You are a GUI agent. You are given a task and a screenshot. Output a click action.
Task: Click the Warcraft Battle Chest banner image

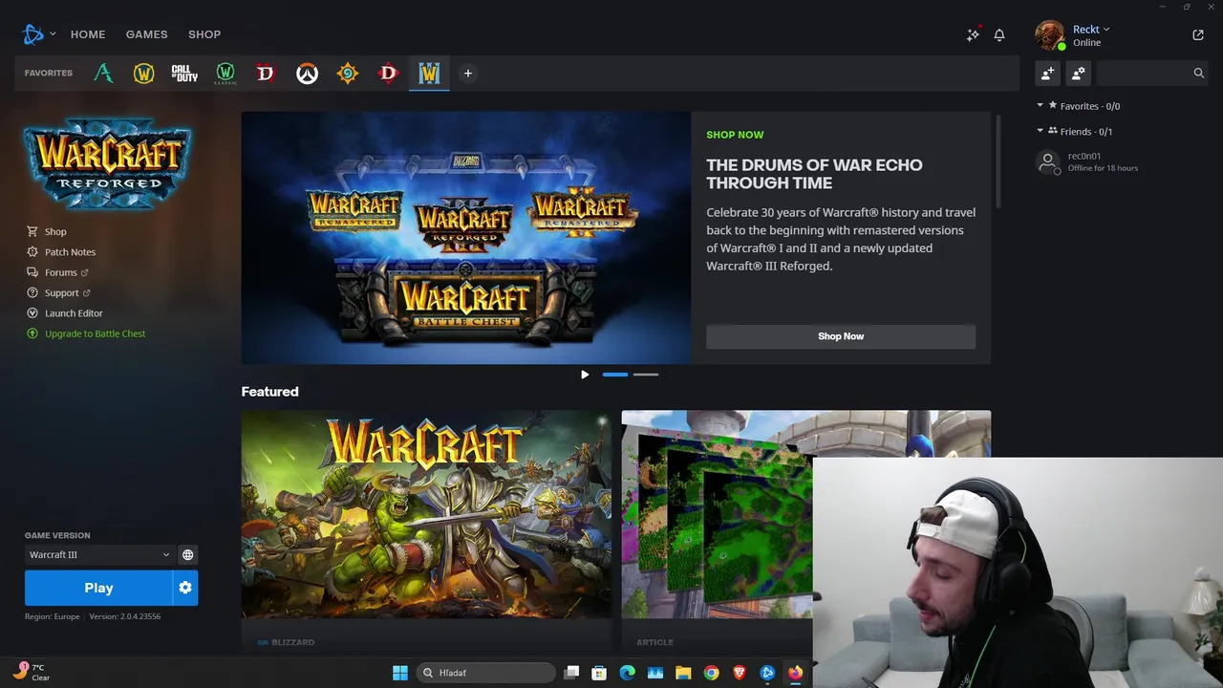click(466, 238)
